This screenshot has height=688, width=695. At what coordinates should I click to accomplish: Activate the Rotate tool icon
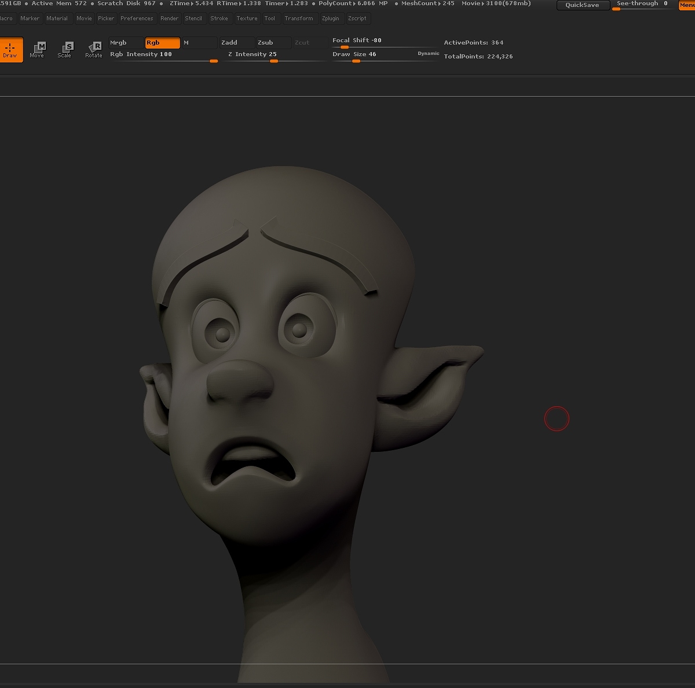pyautogui.click(x=93, y=50)
